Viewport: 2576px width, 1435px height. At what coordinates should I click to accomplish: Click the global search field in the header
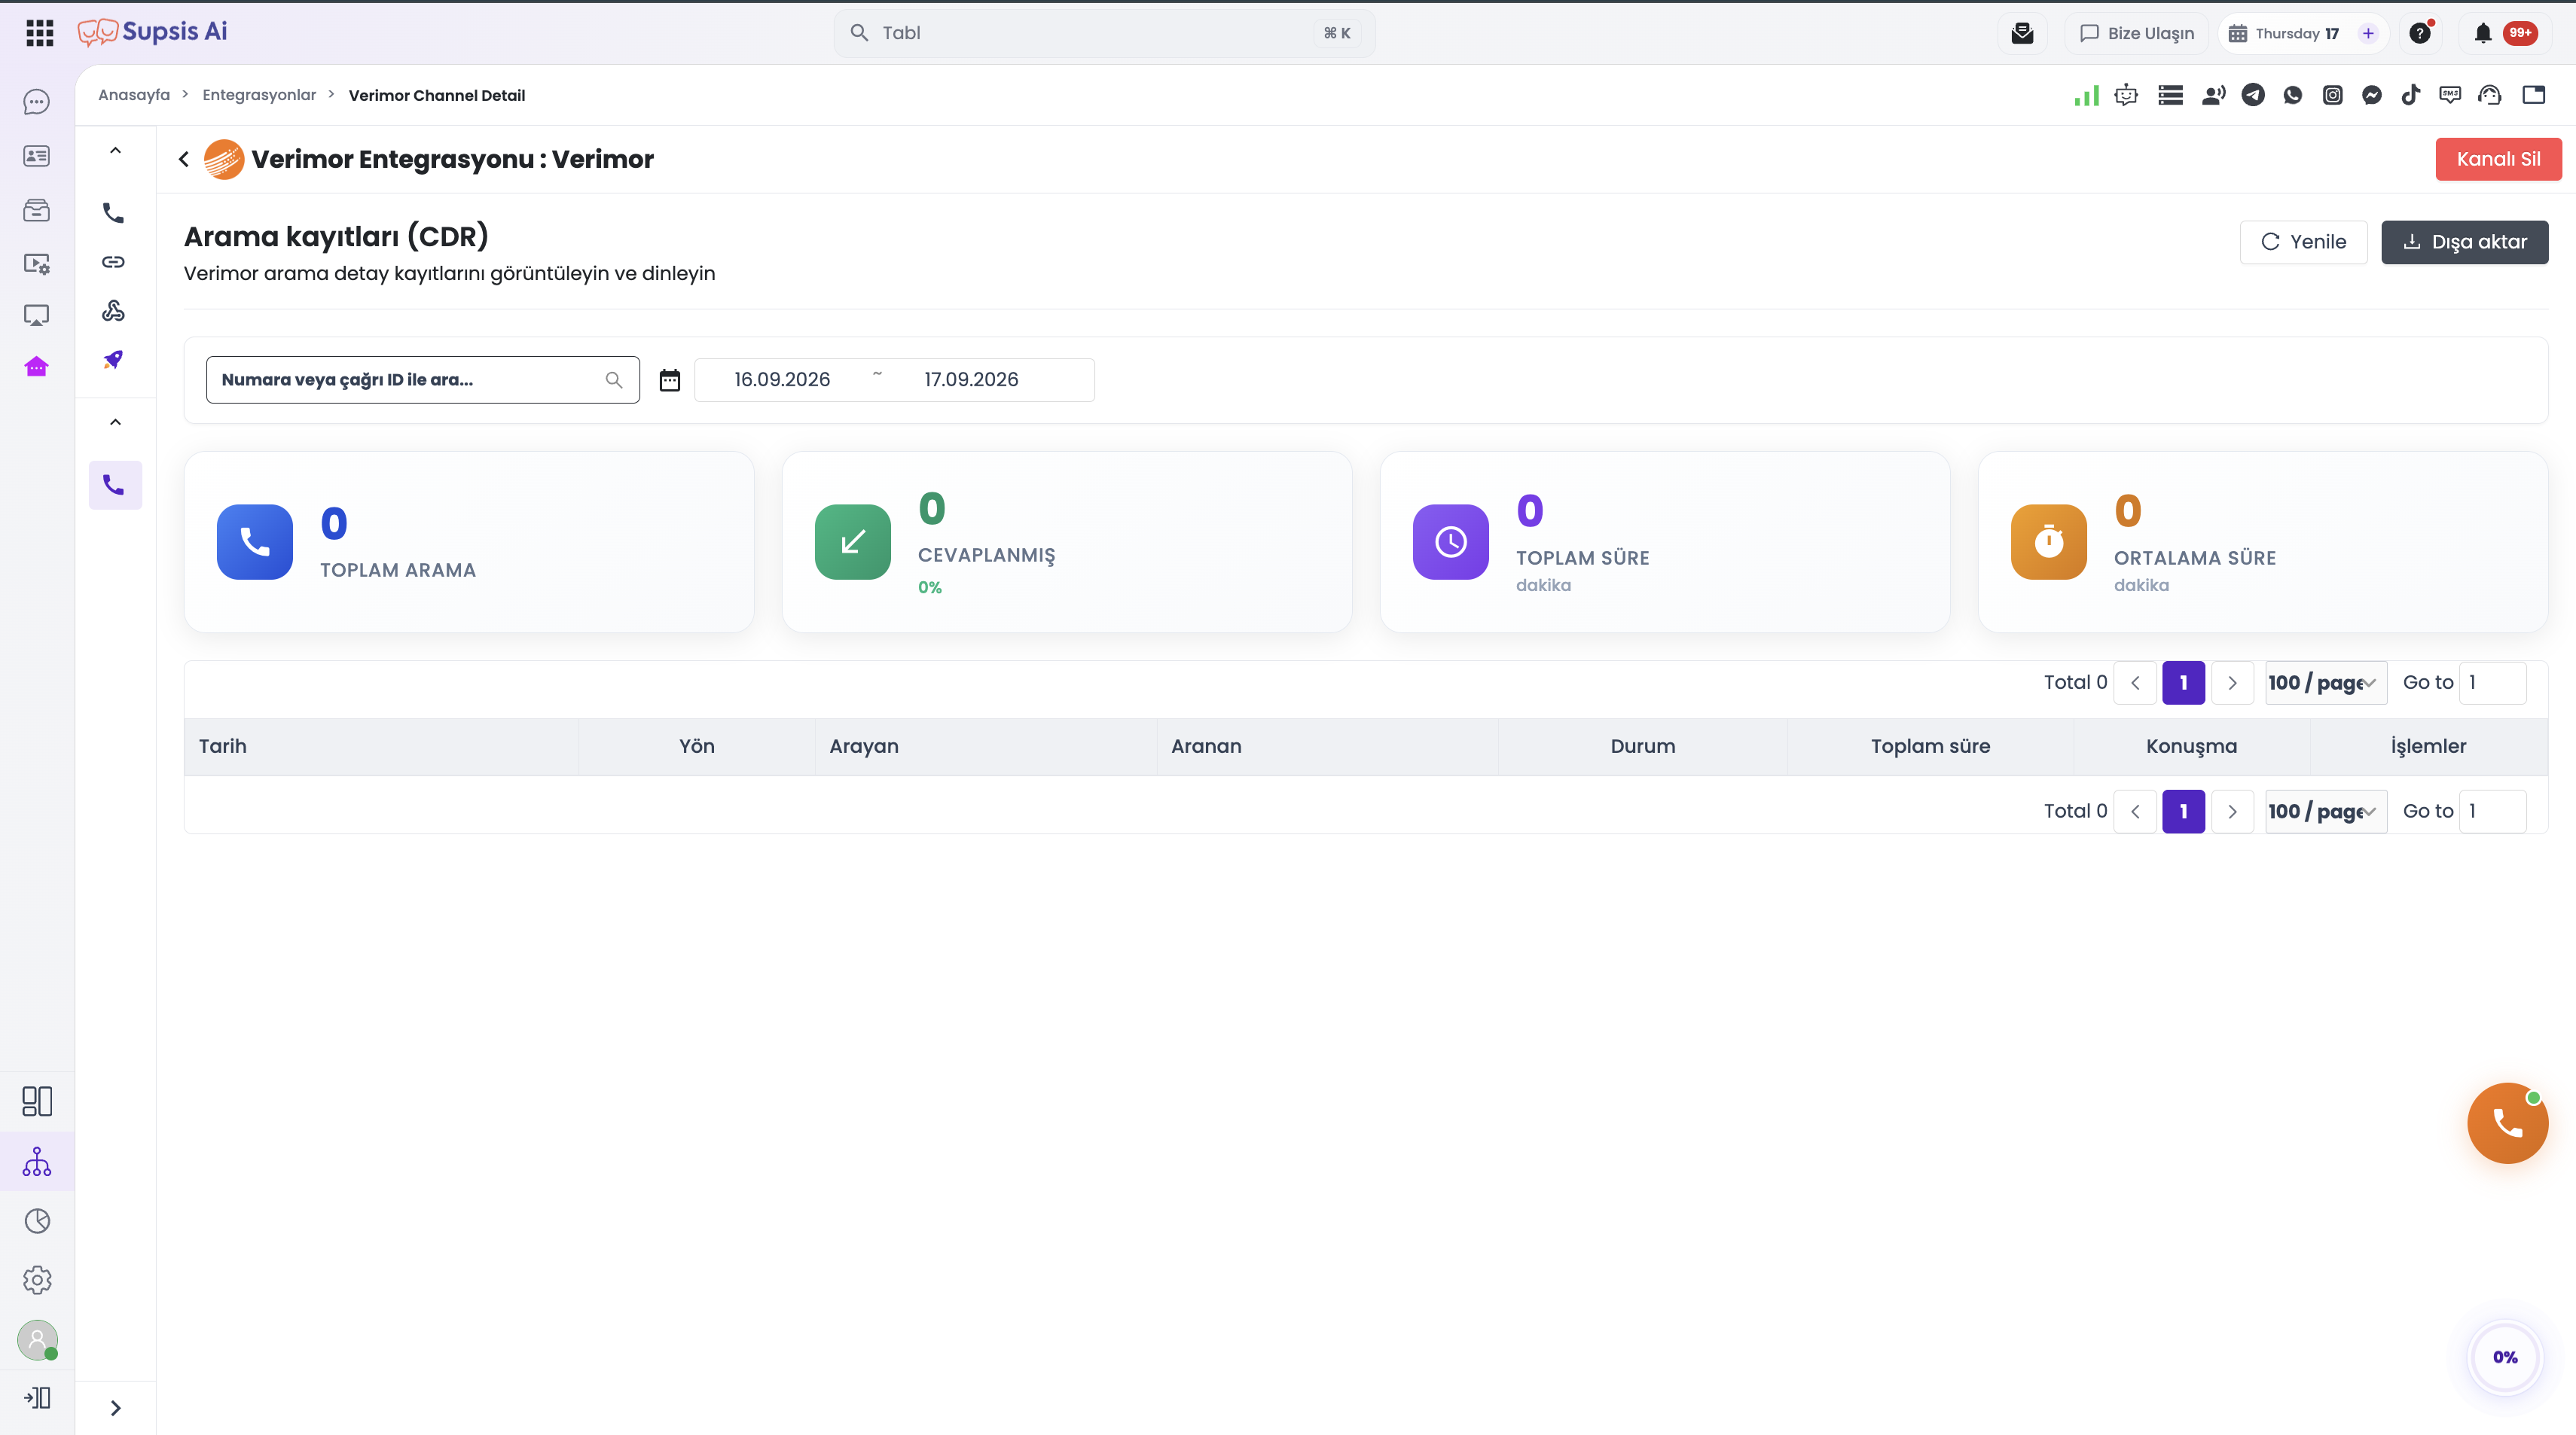[1104, 33]
